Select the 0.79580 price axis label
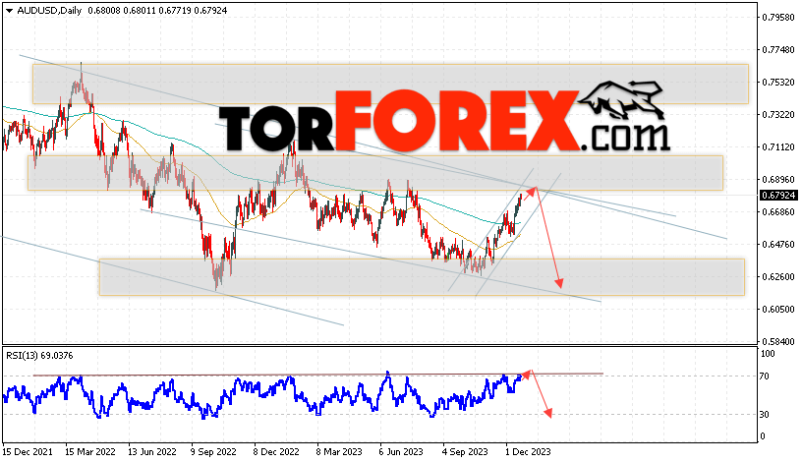This screenshot has height=463, width=802. point(778,18)
